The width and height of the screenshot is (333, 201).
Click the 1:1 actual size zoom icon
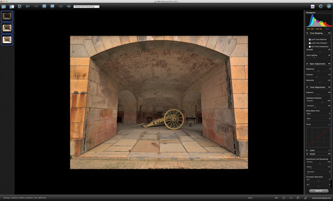(291, 198)
